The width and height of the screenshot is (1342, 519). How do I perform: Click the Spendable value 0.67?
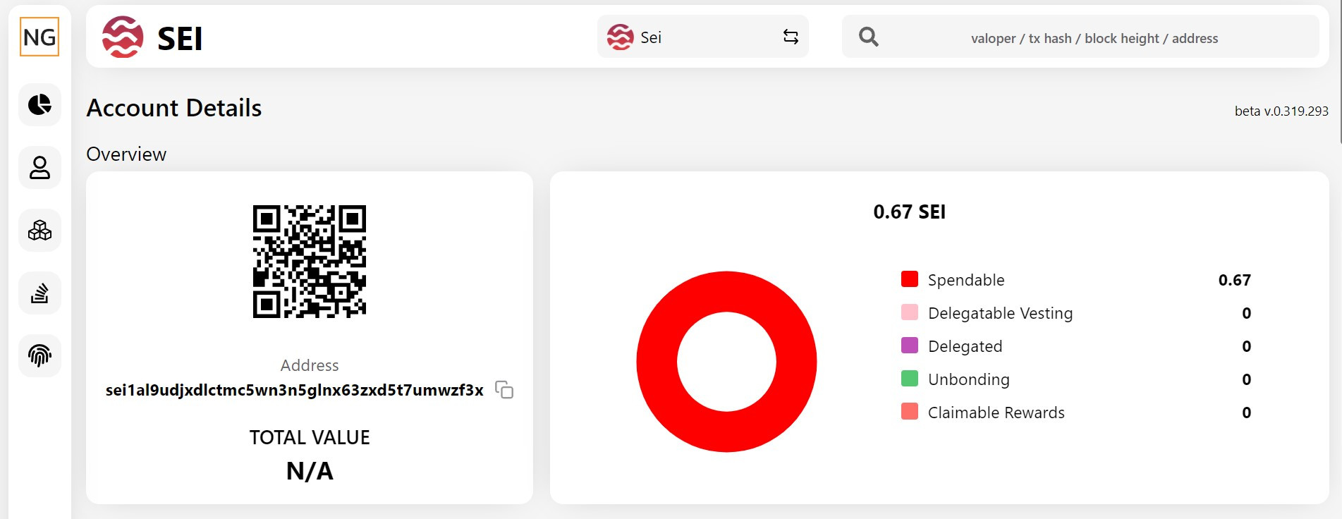pyautogui.click(x=1235, y=280)
